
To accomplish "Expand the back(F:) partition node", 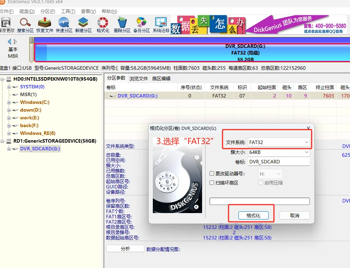I will pos(9,126).
